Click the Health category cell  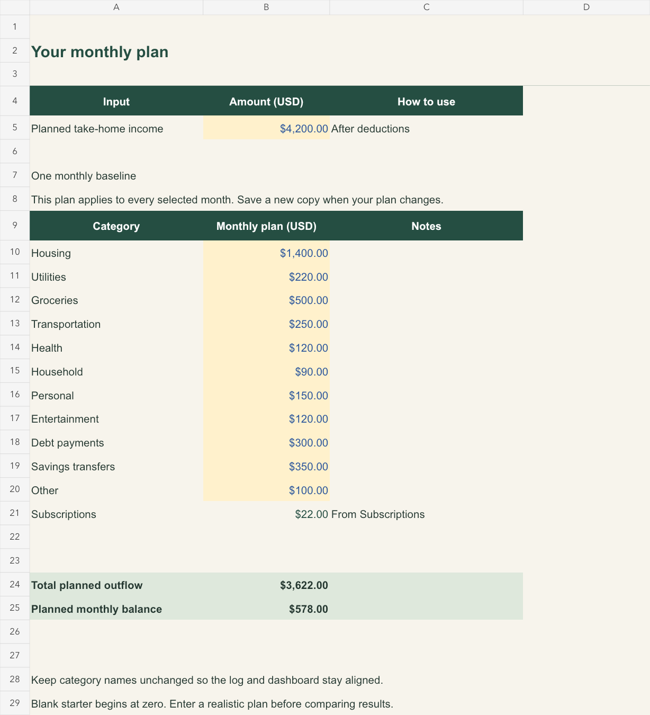pyautogui.click(x=116, y=348)
